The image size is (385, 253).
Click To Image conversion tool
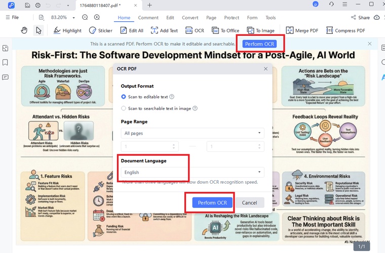pos(260,31)
